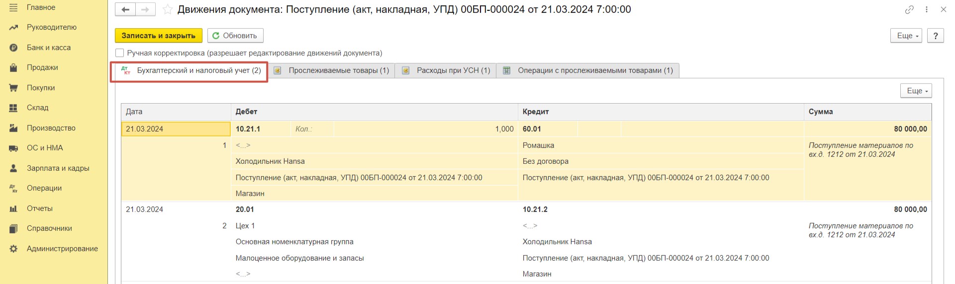Expand the table Еще dropdown menu
This screenshot has width=955, height=284.
[916, 91]
